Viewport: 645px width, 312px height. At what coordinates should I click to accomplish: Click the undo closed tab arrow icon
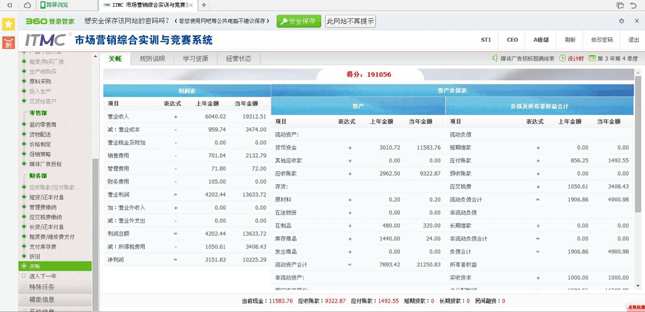click(634, 5)
